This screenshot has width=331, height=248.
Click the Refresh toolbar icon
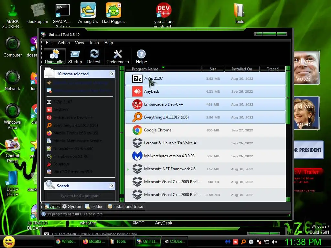click(x=94, y=56)
